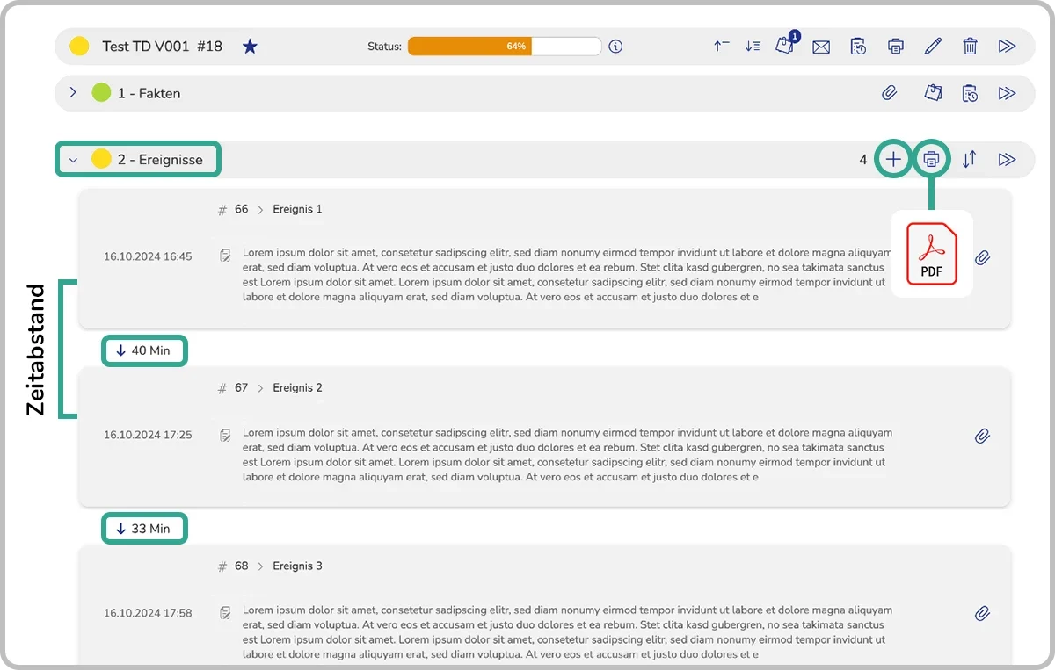
Task: Click the envelope mail icon
Action: 821,47
